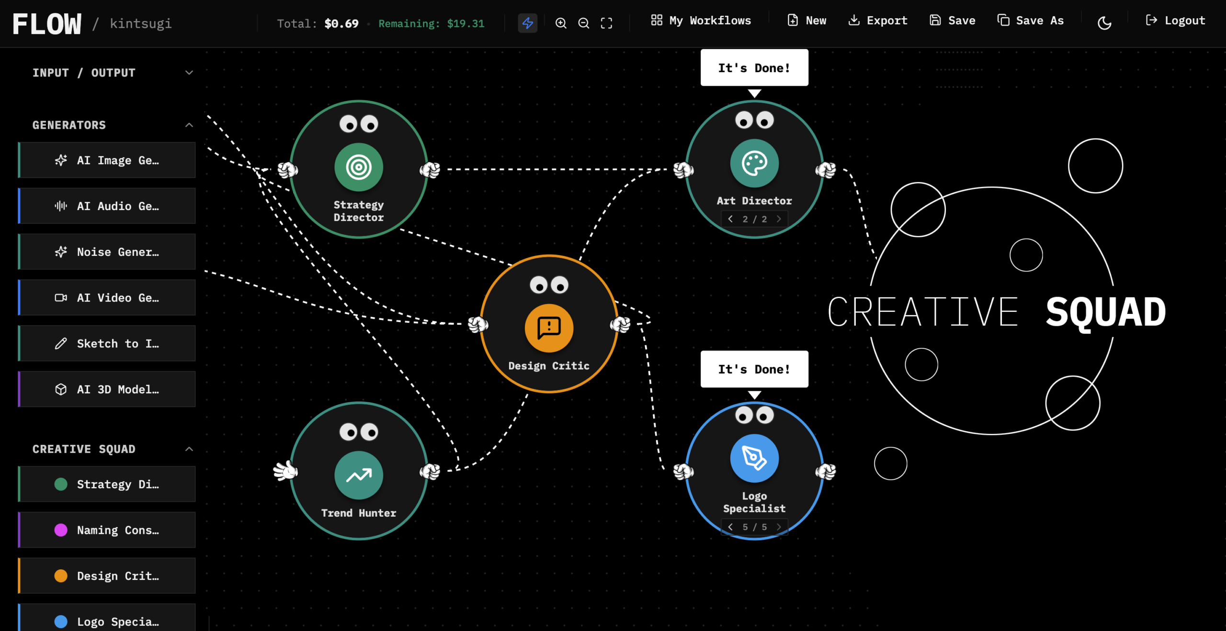Open My Workflows
Viewport: 1226px width, 631px height.
[x=701, y=21]
